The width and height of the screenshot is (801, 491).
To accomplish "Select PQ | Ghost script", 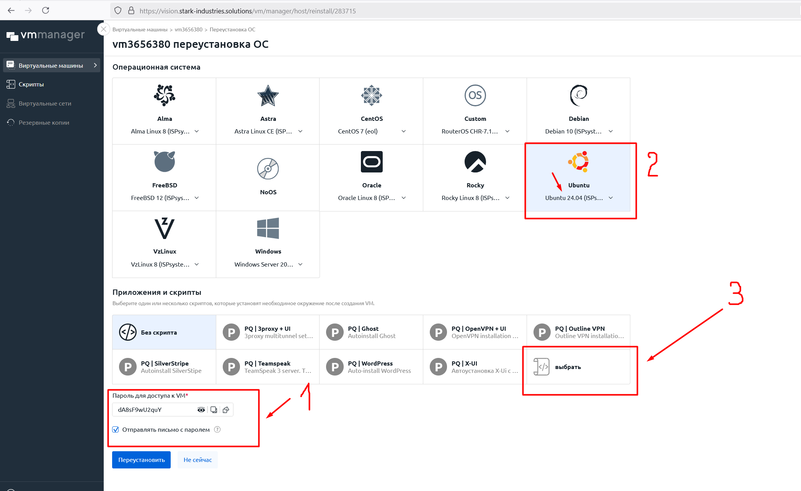I will (371, 332).
